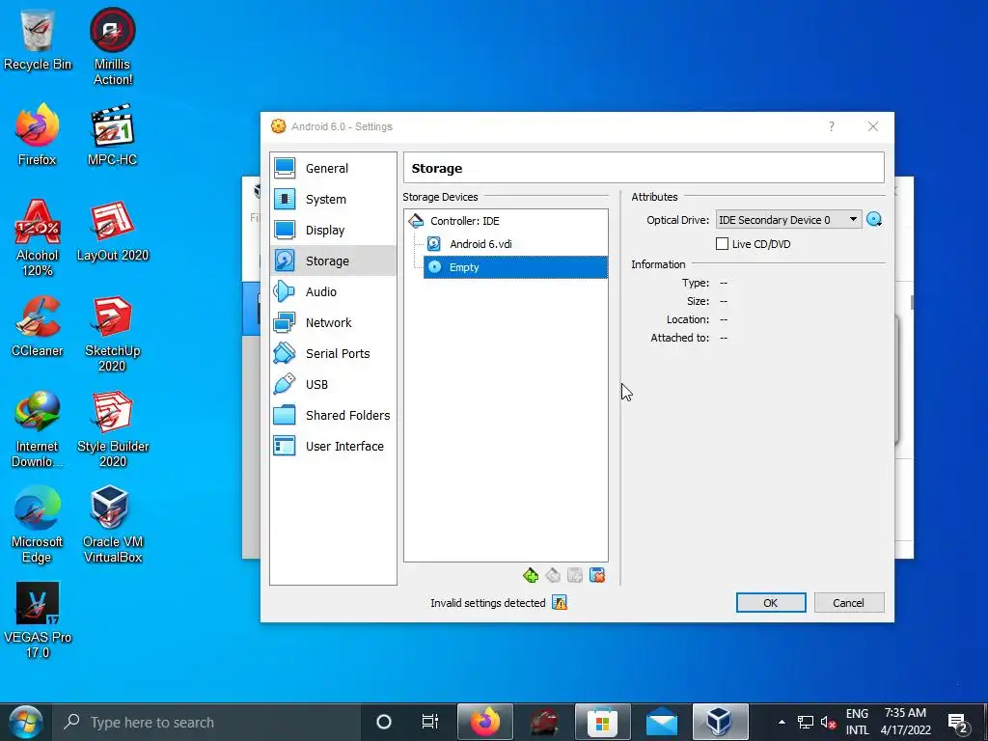The width and height of the screenshot is (988, 741).
Task: Open the System settings category
Action: (x=333, y=199)
